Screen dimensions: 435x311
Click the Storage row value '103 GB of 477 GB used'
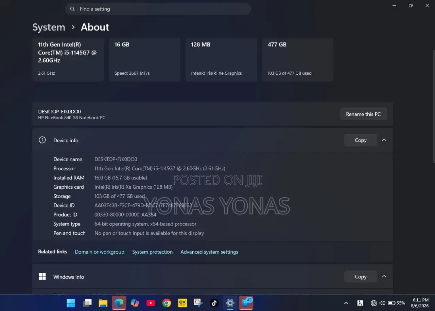[120, 196]
